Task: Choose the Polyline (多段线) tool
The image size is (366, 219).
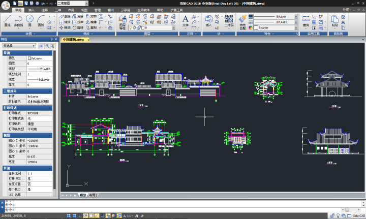Action: (18, 21)
